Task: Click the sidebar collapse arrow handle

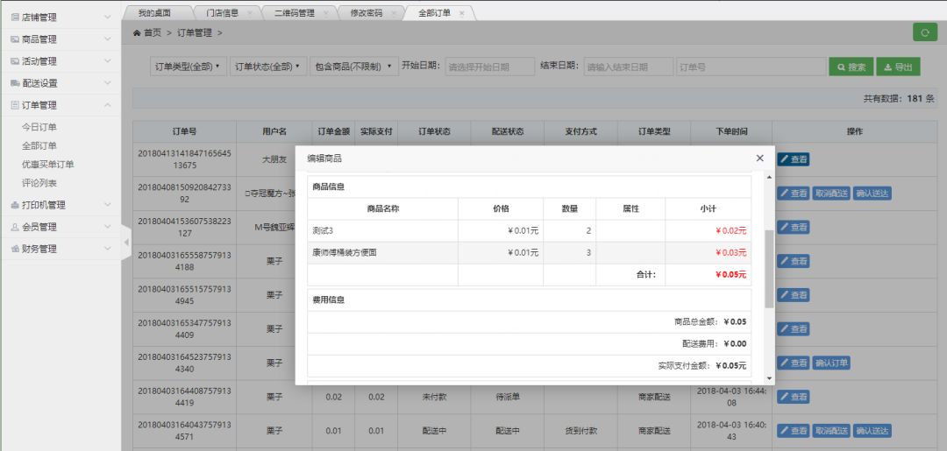Action: pos(126,243)
